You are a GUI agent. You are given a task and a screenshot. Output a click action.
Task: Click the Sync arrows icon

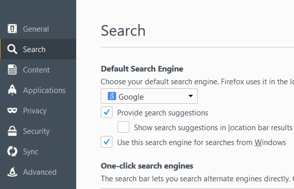pos(12,151)
